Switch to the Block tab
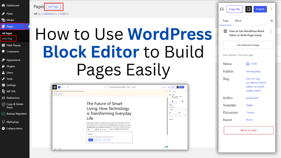Image resolution: width=281 pixels, height=158 pixels. pos(238,21)
